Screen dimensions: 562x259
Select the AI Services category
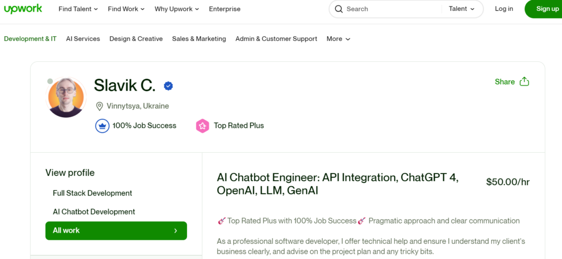83,39
